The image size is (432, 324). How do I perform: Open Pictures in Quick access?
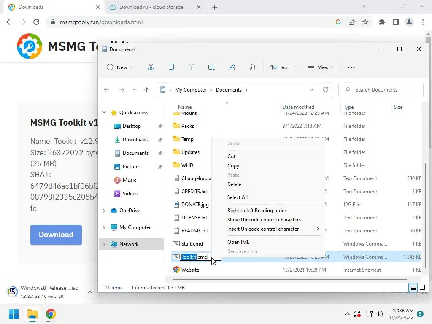[x=132, y=166]
